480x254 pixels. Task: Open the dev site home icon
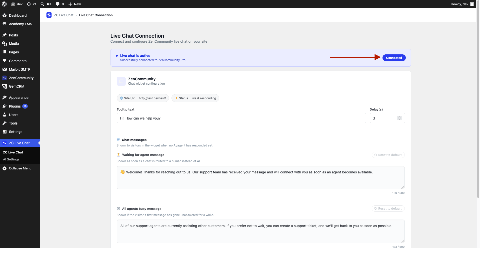13,4
